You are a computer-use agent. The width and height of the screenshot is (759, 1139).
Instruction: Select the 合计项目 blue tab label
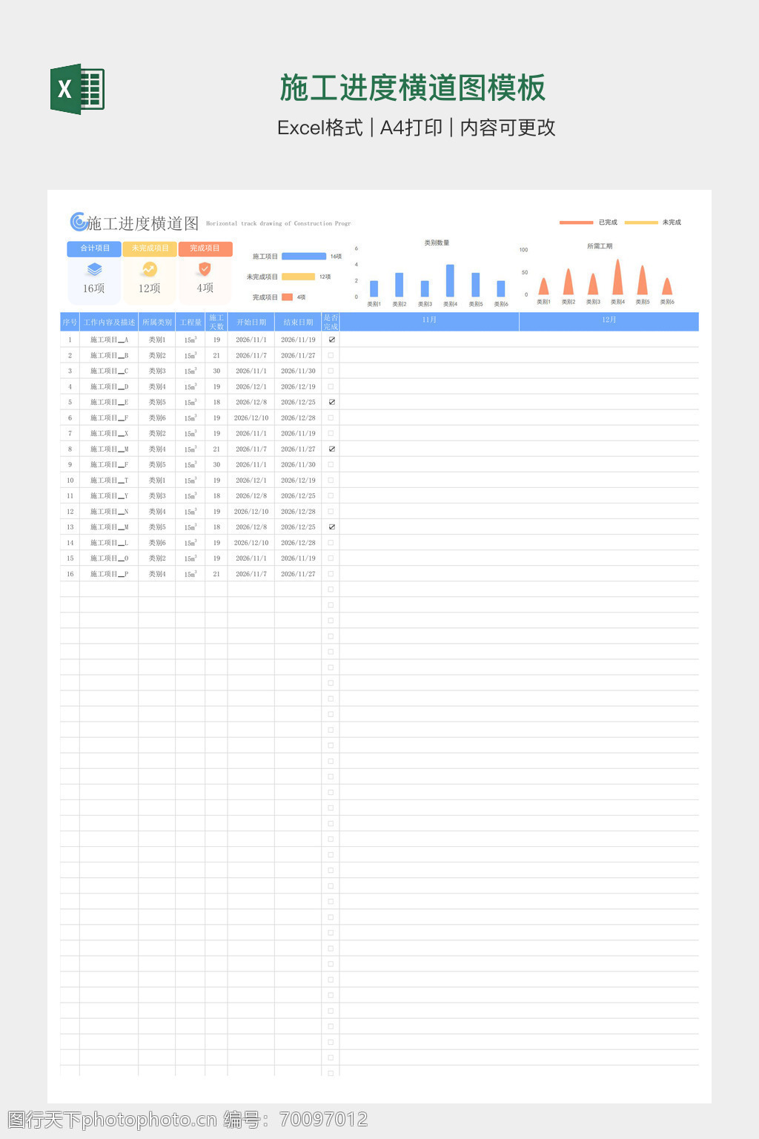tap(94, 248)
